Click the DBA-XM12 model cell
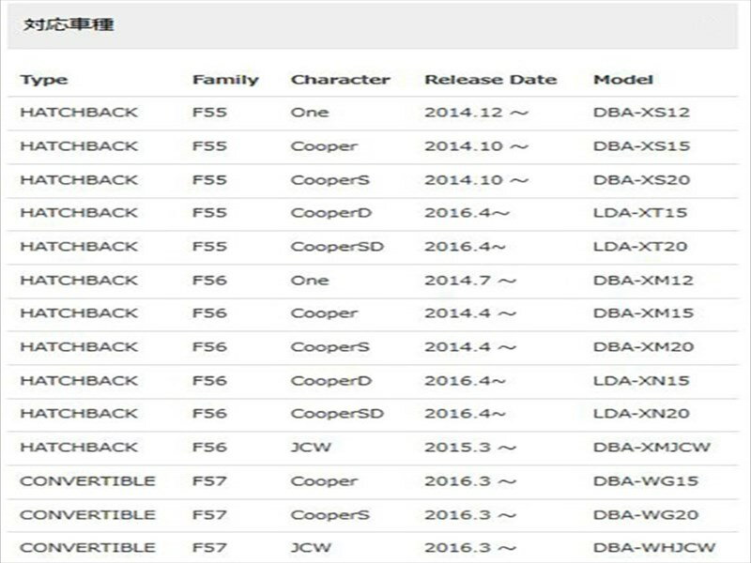 coord(643,280)
